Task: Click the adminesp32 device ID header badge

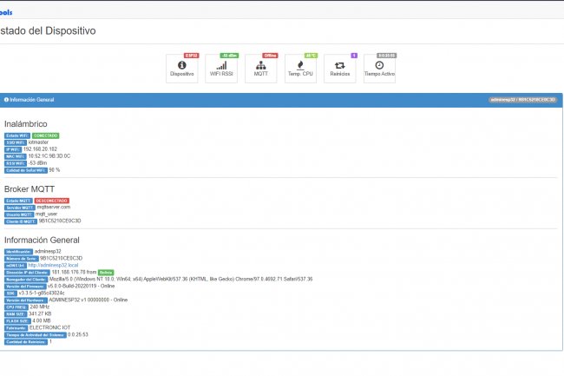Action: tap(522, 100)
